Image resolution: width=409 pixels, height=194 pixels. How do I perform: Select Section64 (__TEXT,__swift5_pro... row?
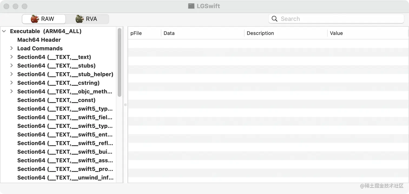(58, 169)
